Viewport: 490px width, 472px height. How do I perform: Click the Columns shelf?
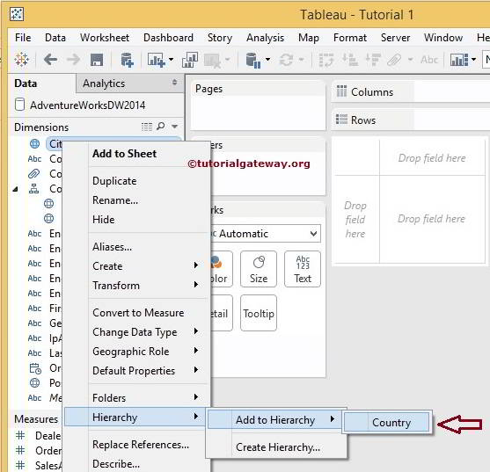pos(411,91)
